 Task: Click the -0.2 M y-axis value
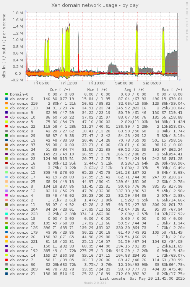pos(17,80)
